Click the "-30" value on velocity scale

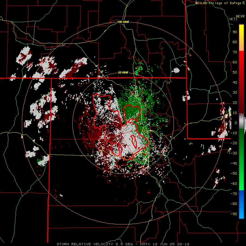[x=234, y=153]
